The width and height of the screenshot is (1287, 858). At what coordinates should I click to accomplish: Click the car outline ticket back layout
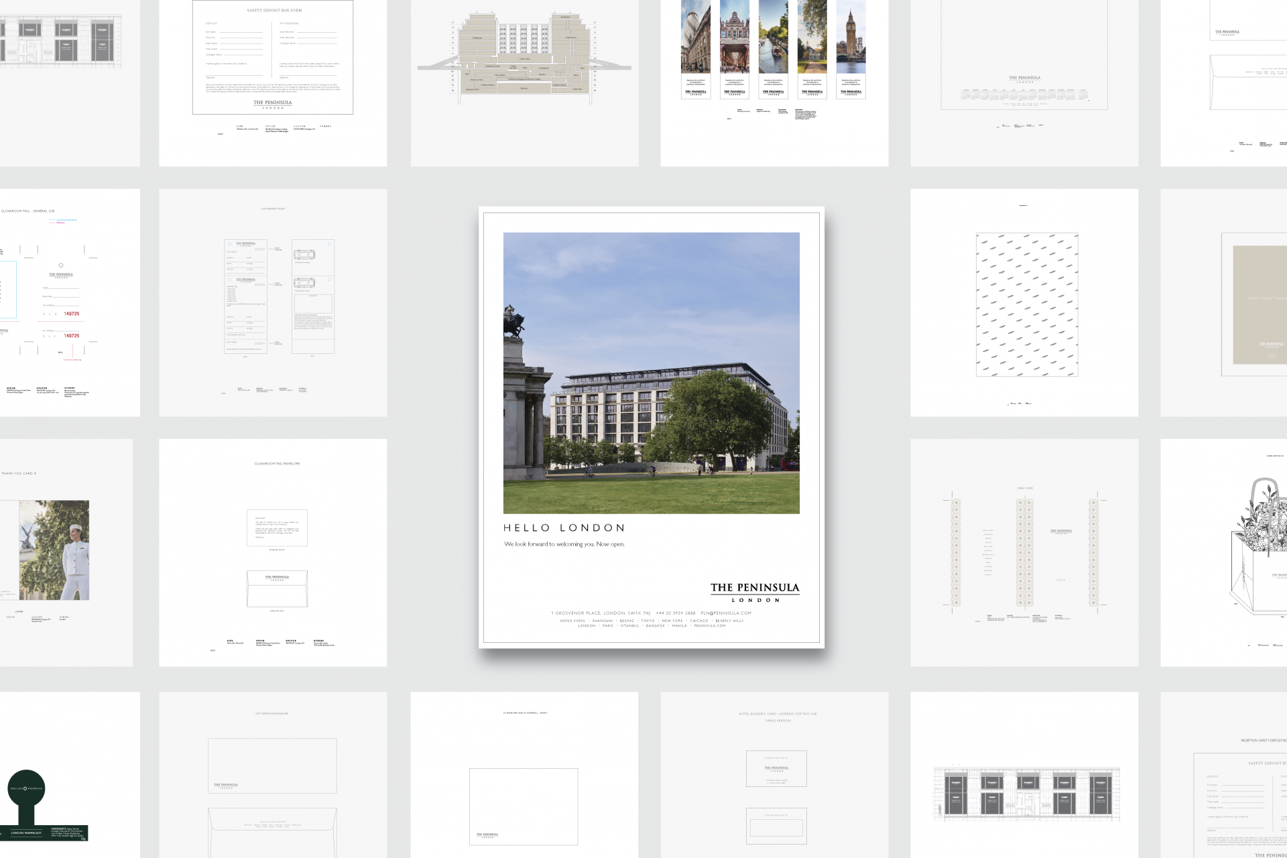point(313,296)
